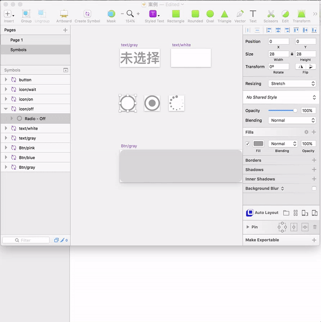Delete pin with trash icon
Viewport: 321px width, 322px height.
[x=314, y=227]
